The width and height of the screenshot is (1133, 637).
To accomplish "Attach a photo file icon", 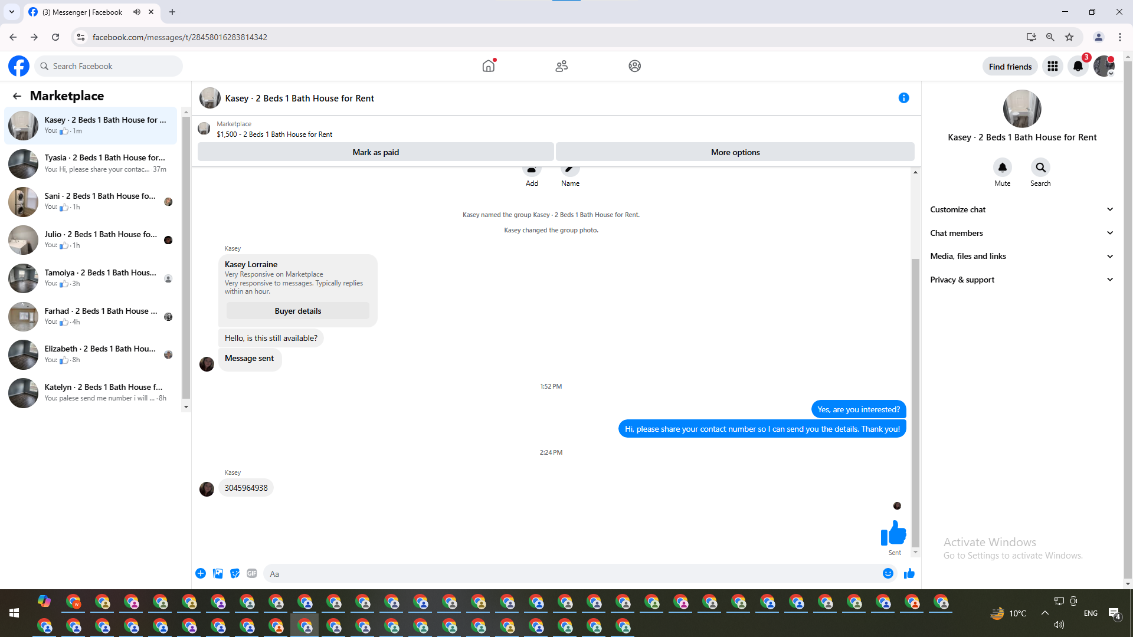I will pyautogui.click(x=218, y=573).
